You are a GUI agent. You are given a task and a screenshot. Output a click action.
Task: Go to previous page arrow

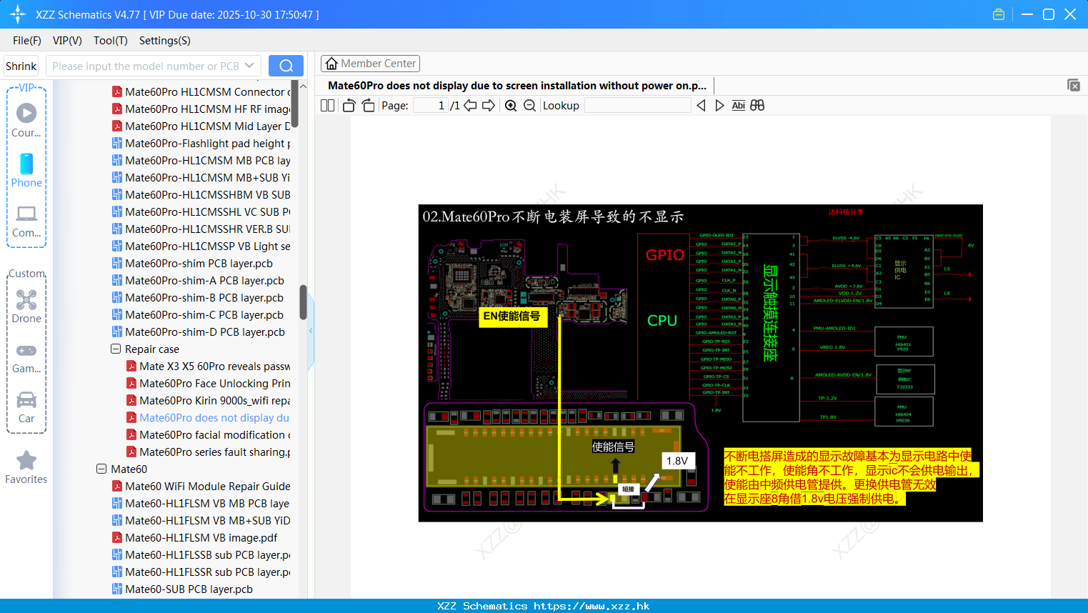click(x=470, y=105)
